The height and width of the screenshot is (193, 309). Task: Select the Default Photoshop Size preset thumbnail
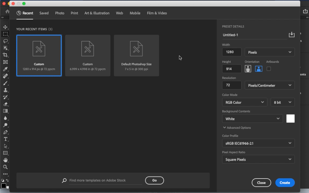[136, 55]
